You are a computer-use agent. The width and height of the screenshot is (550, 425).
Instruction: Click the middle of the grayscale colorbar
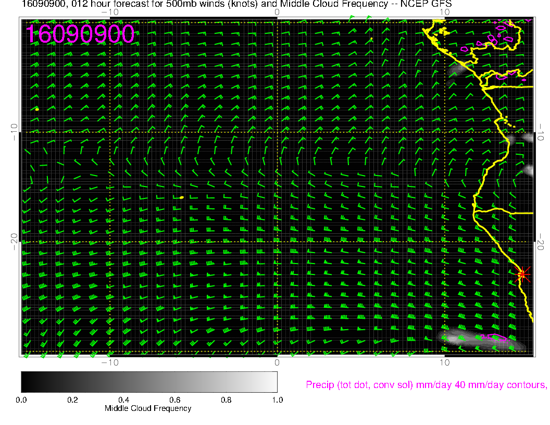[149, 382]
